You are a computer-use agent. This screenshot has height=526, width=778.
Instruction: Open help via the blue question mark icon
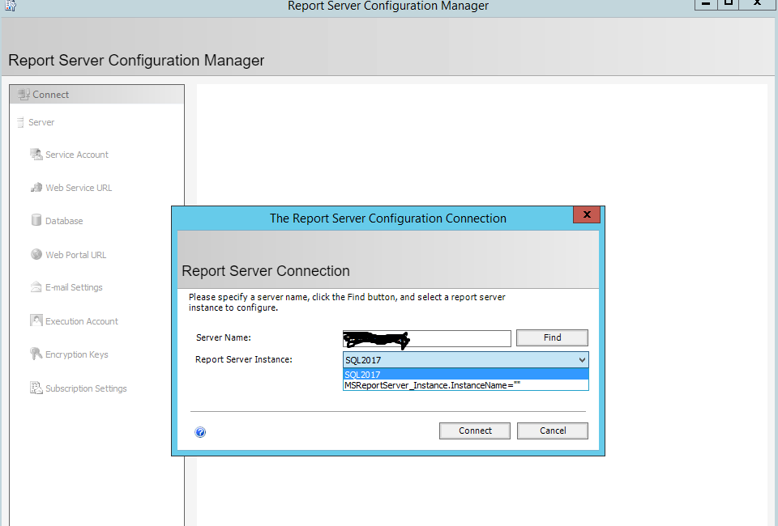pyautogui.click(x=200, y=432)
